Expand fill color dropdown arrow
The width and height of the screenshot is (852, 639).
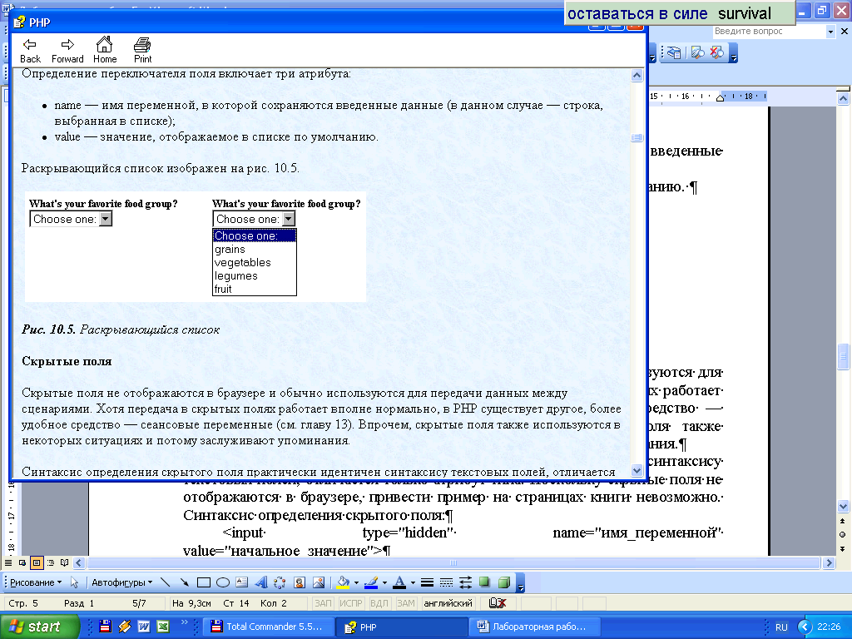356,582
